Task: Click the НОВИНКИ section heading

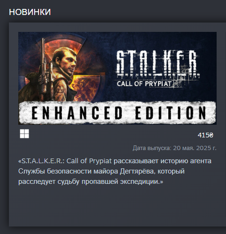Action: 30,12
